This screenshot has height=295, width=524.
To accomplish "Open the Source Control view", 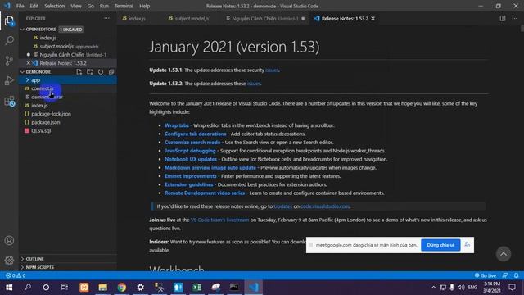I will pos(9,61).
